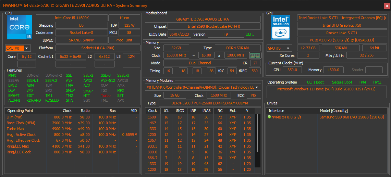Close the System Summary window

(x=387, y=5)
